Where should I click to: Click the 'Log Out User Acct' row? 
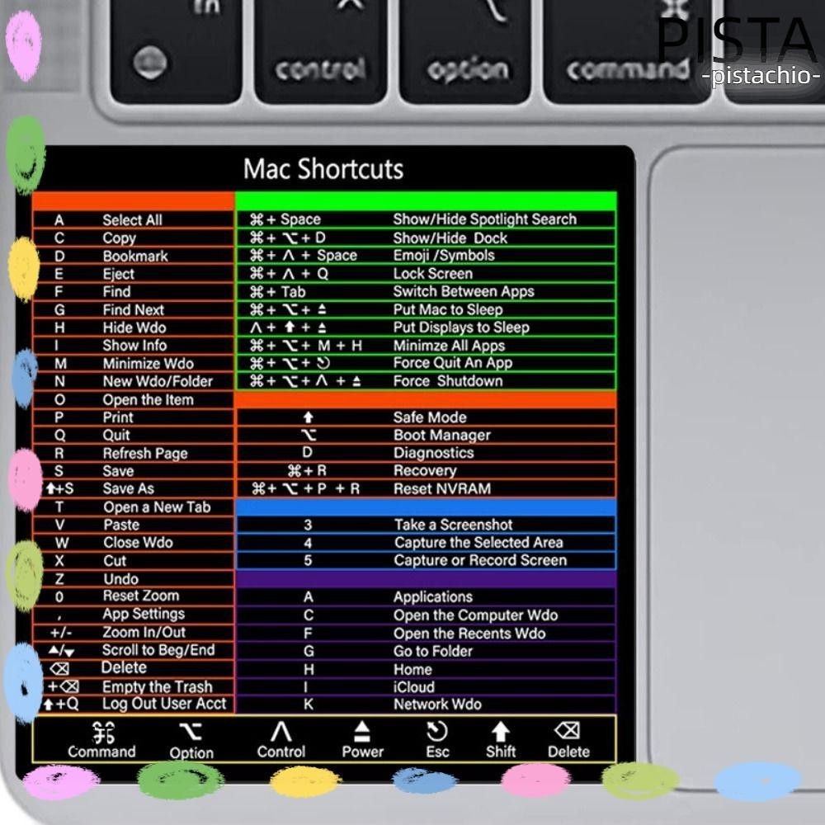pos(134,704)
